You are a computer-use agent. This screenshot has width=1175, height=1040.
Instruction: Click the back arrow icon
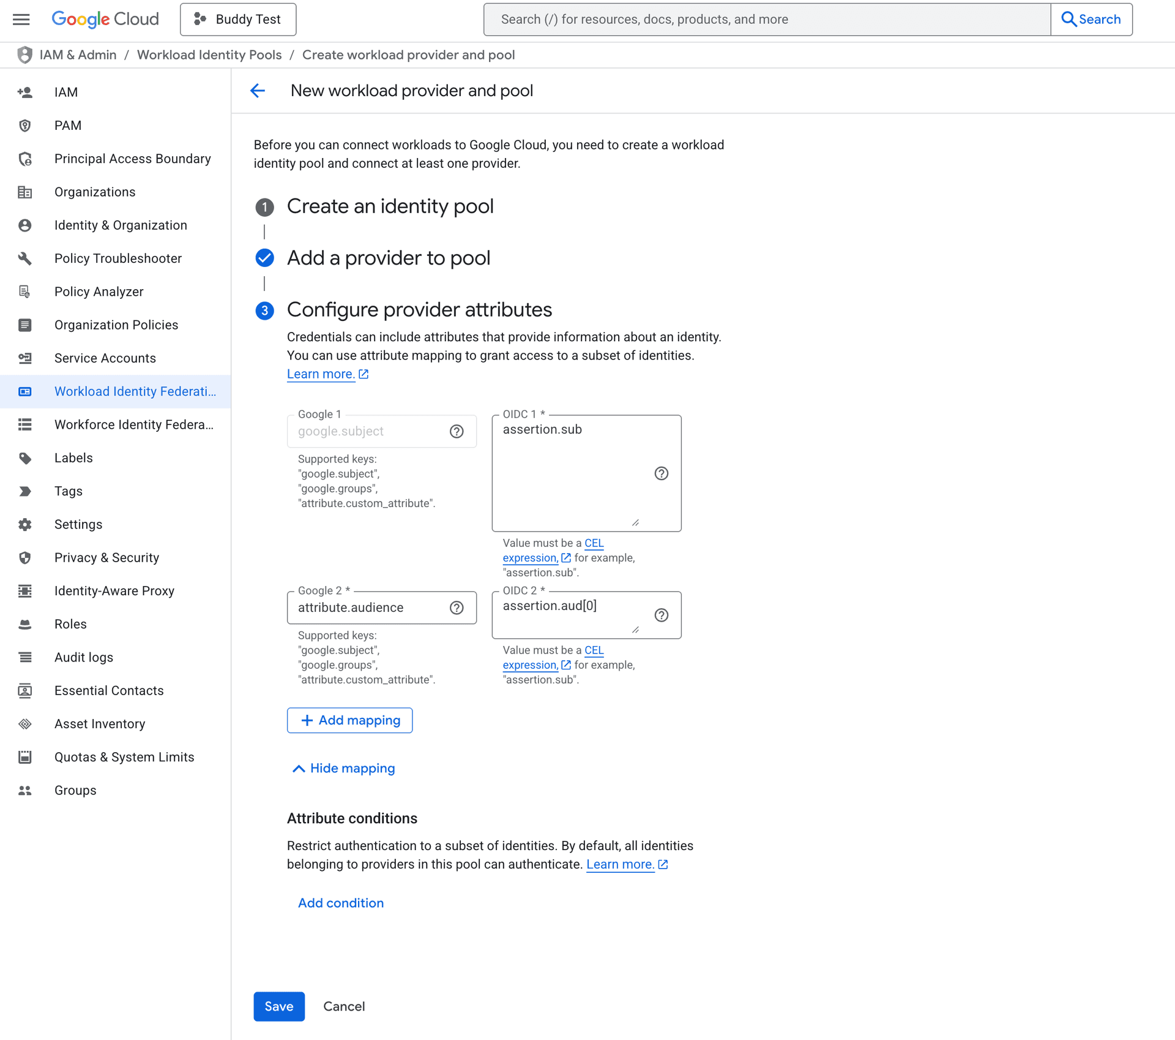point(258,91)
